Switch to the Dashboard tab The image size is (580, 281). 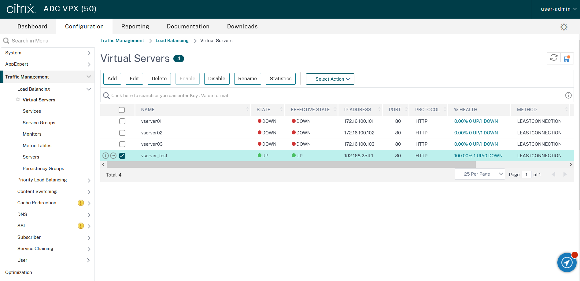click(x=32, y=27)
